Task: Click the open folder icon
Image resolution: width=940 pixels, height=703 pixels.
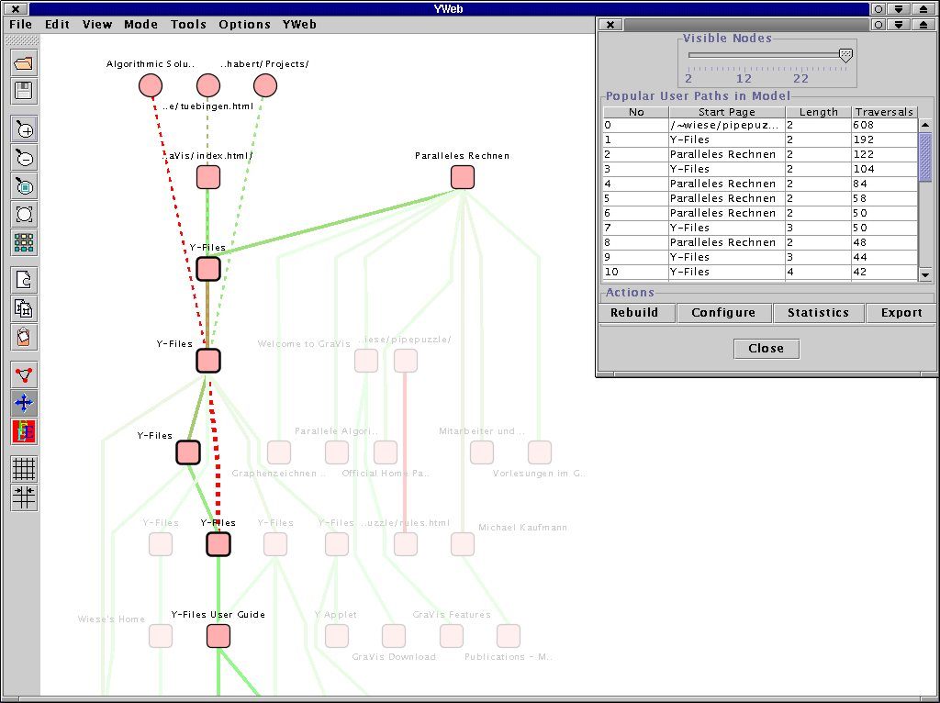Action: tap(24, 63)
